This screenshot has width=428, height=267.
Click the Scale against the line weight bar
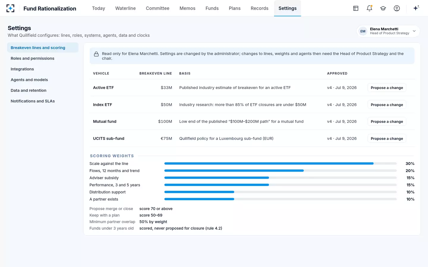(x=280, y=163)
